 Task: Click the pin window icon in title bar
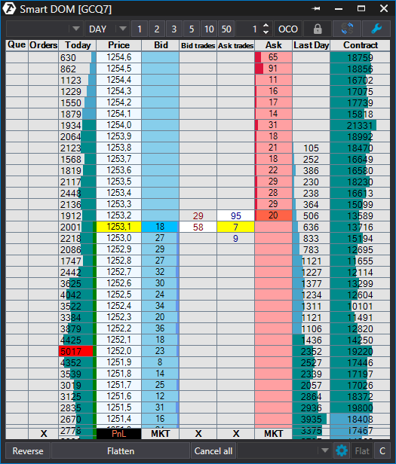coord(316,9)
